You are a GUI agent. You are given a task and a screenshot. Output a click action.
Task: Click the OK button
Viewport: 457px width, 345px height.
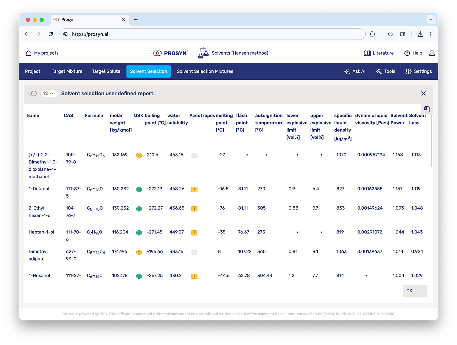pyautogui.click(x=415, y=291)
